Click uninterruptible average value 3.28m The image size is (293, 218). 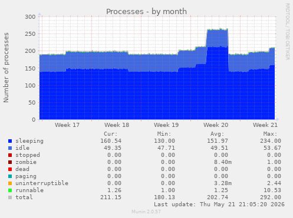[x=223, y=183]
